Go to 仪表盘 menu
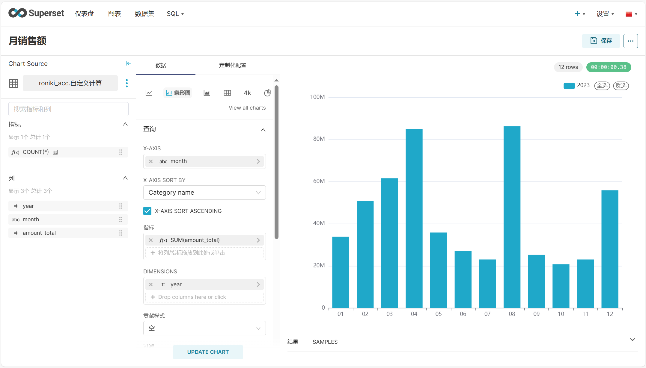Screen dimensions: 646x368 click(84, 14)
